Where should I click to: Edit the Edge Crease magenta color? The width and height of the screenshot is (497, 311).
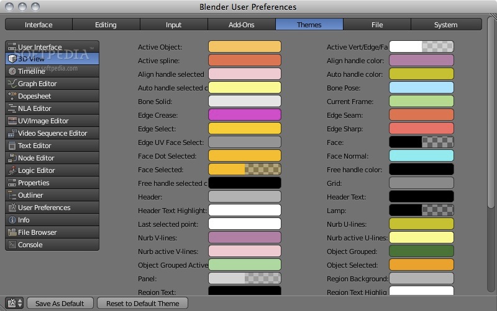pos(245,115)
